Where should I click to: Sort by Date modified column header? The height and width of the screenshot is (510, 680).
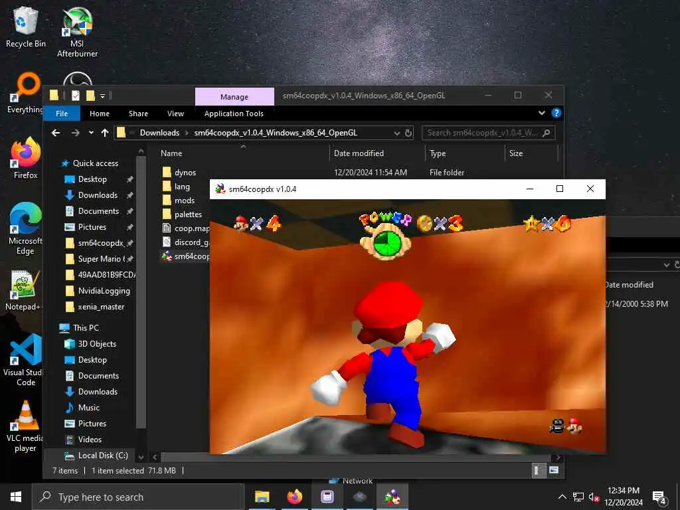click(377, 153)
